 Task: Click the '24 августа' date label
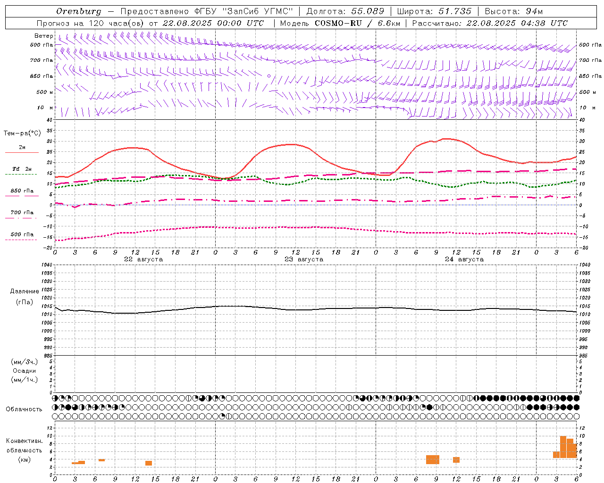[x=464, y=259]
